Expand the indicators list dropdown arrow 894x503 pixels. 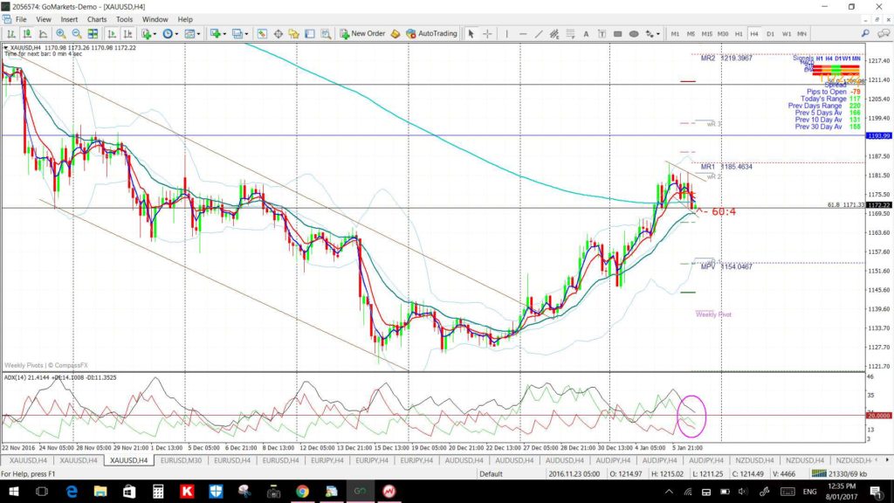pyautogui.click(x=155, y=34)
